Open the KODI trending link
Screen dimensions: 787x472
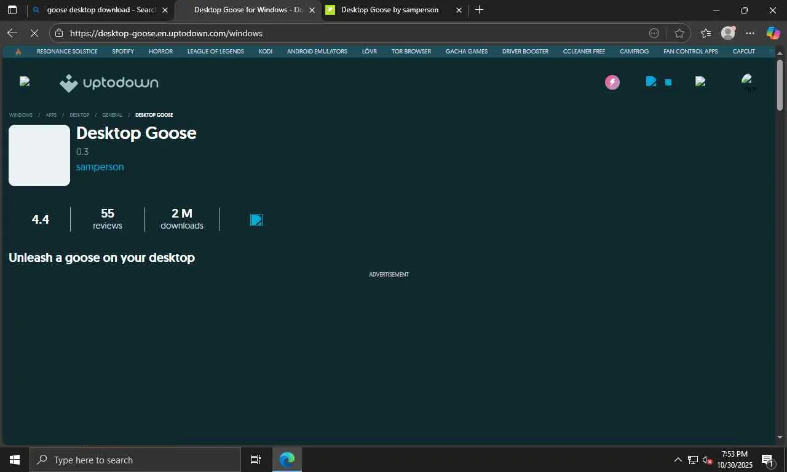pos(266,52)
